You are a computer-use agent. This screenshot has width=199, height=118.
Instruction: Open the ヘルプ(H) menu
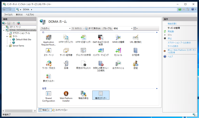[30, 15]
